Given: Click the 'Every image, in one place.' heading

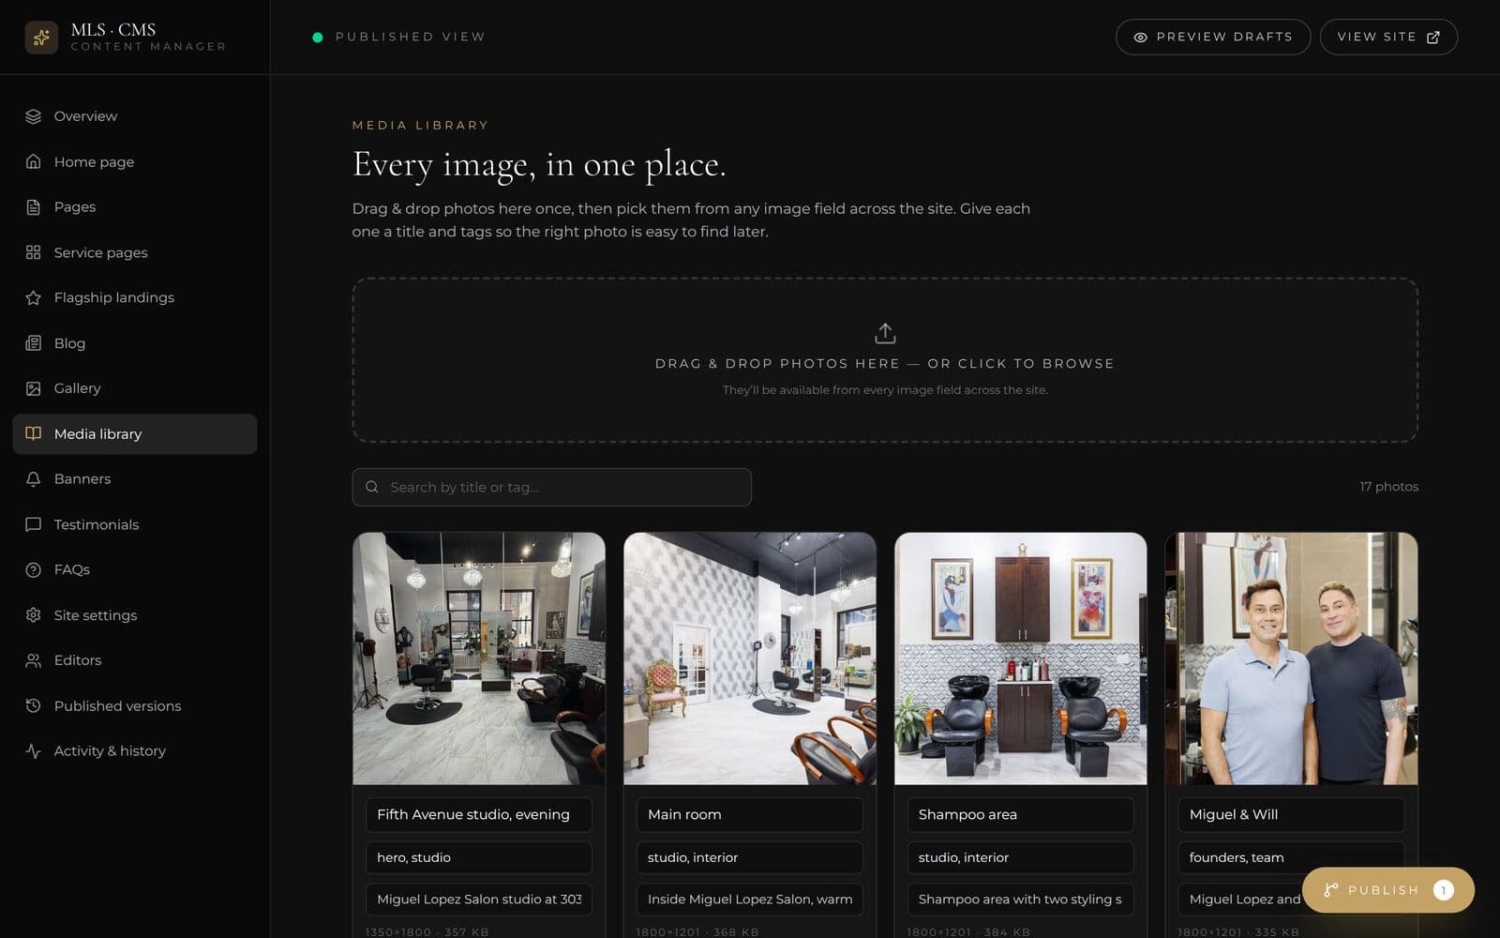Looking at the screenshot, I should point(539,165).
